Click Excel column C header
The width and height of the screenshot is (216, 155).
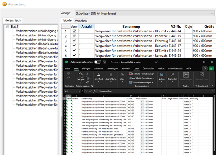pyautogui.click(x=104, y=96)
